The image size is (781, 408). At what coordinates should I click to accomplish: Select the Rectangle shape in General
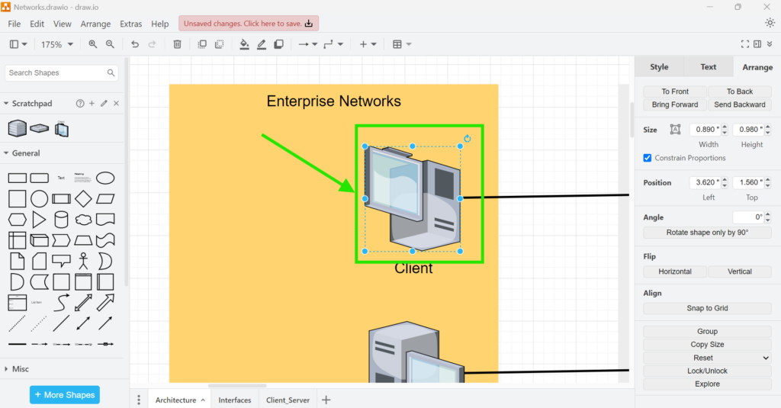click(17, 178)
